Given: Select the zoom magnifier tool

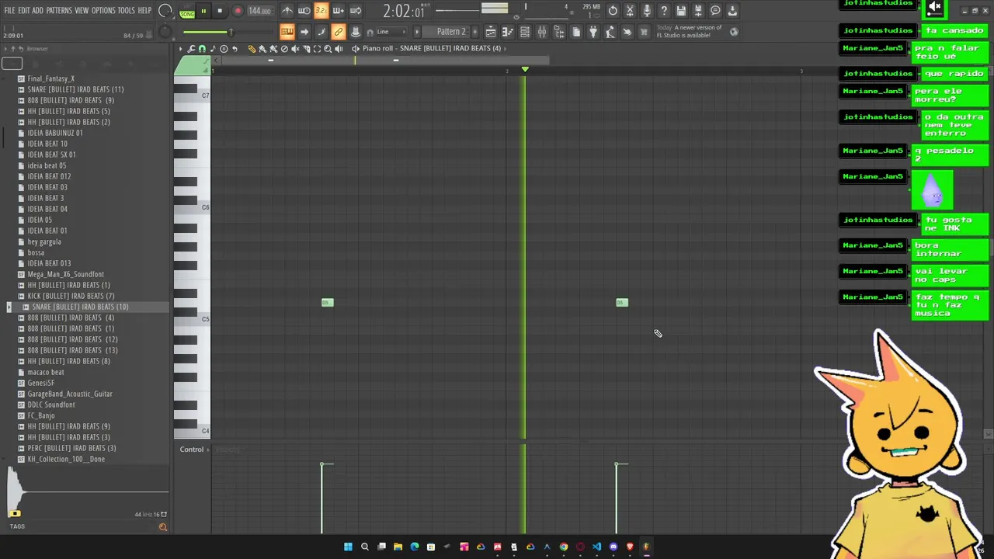Looking at the screenshot, I should point(328,48).
